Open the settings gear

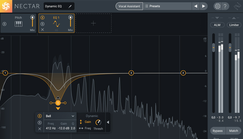coord(217,6)
